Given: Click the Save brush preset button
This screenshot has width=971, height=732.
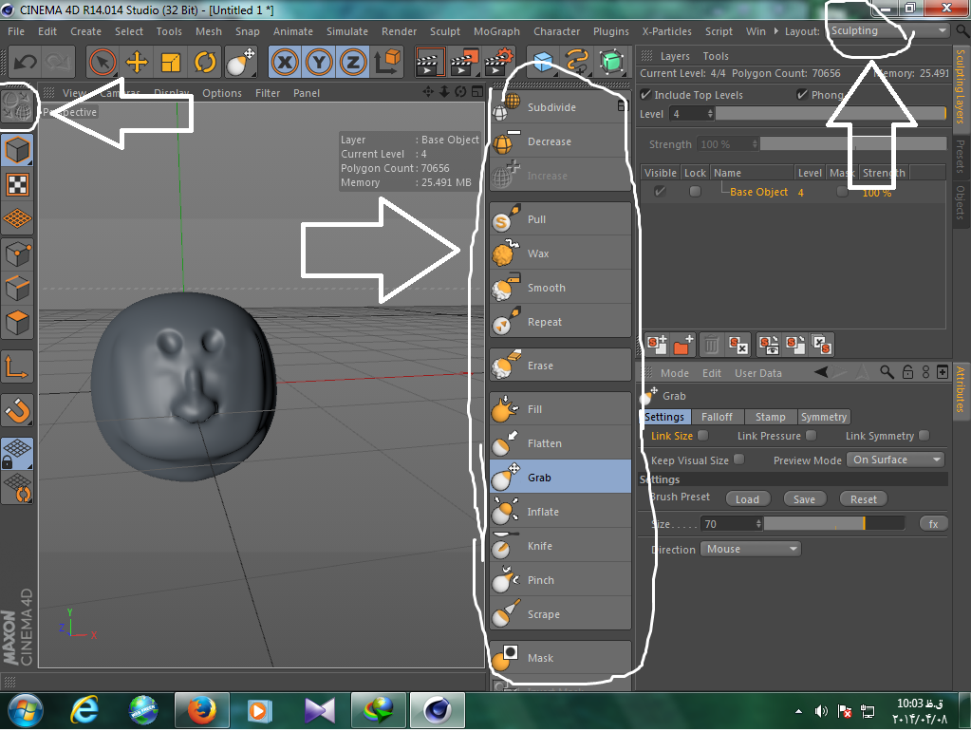Looking at the screenshot, I should point(804,499).
